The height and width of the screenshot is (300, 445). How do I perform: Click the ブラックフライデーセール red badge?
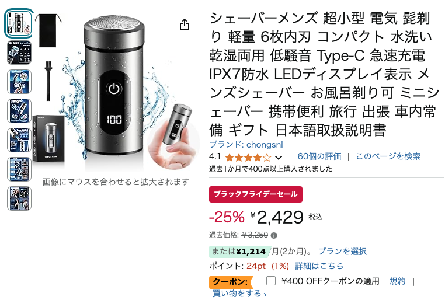point(256,194)
